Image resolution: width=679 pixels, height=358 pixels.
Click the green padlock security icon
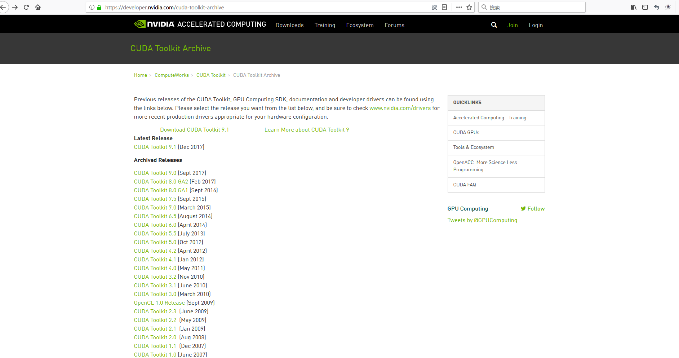99,7
